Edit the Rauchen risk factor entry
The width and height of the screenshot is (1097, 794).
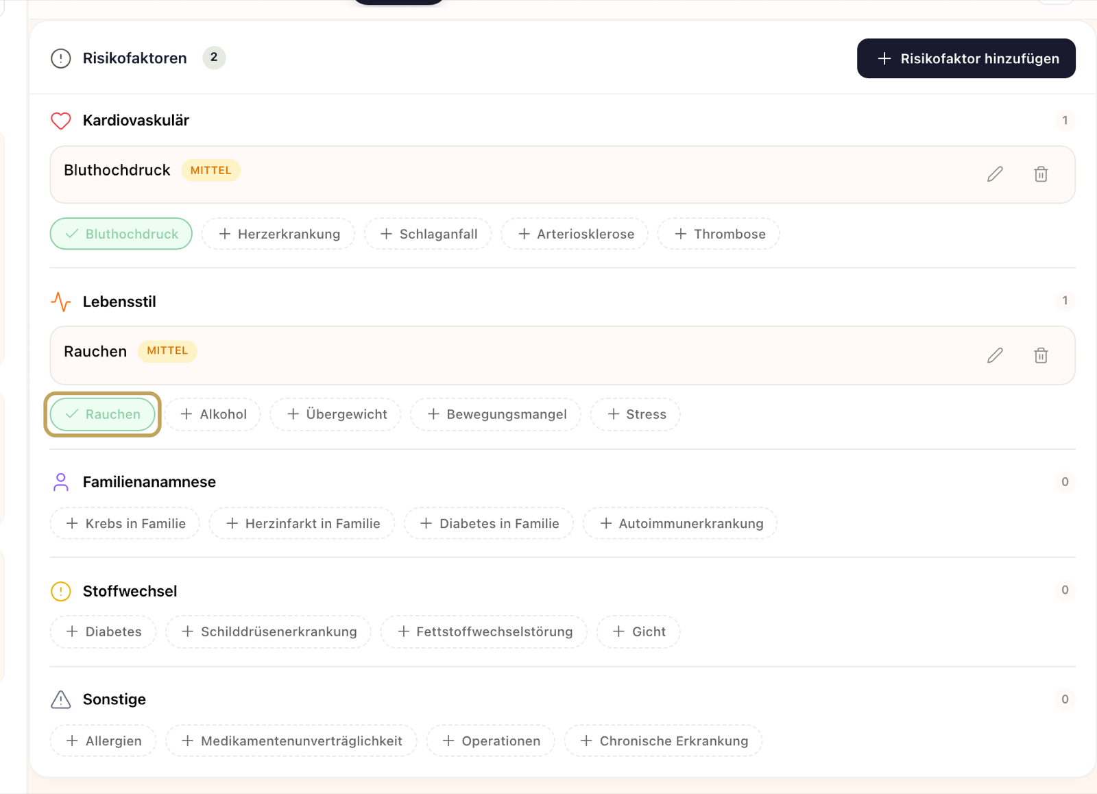pyautogui.click(x=995, y=355)
